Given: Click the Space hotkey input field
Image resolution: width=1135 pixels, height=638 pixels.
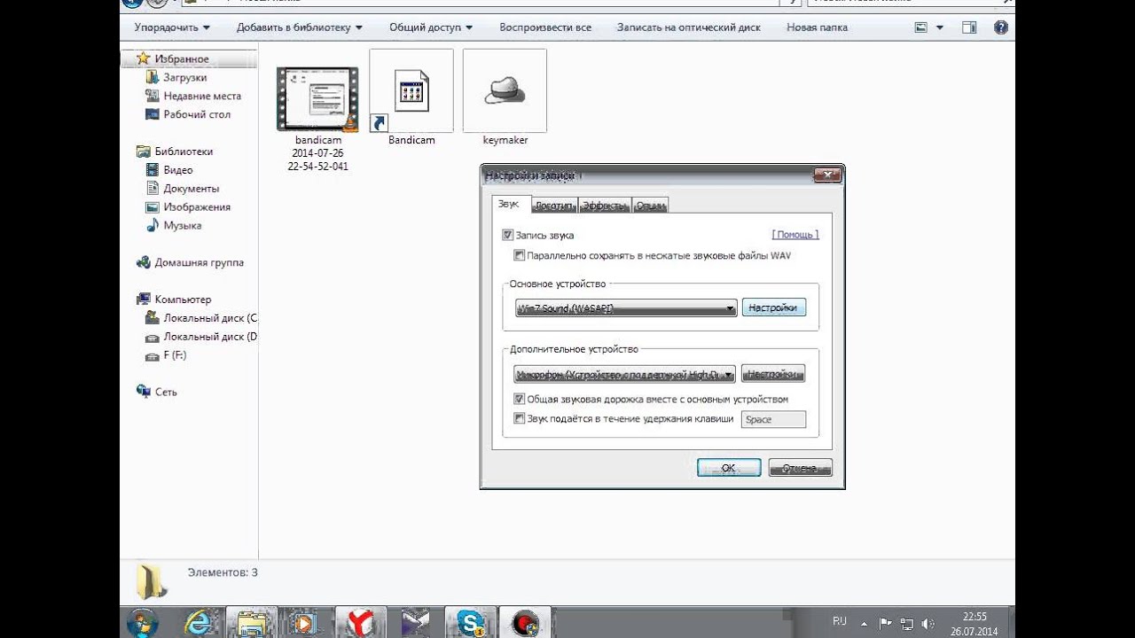Looking at the screenshot, I should (773, 419).
